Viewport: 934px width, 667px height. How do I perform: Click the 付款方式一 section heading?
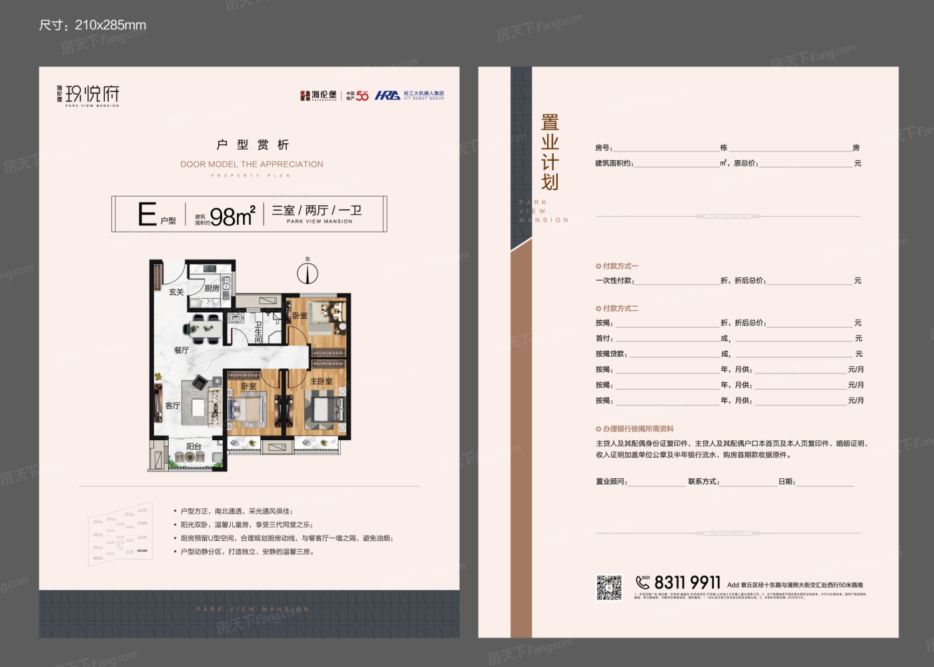620,266
